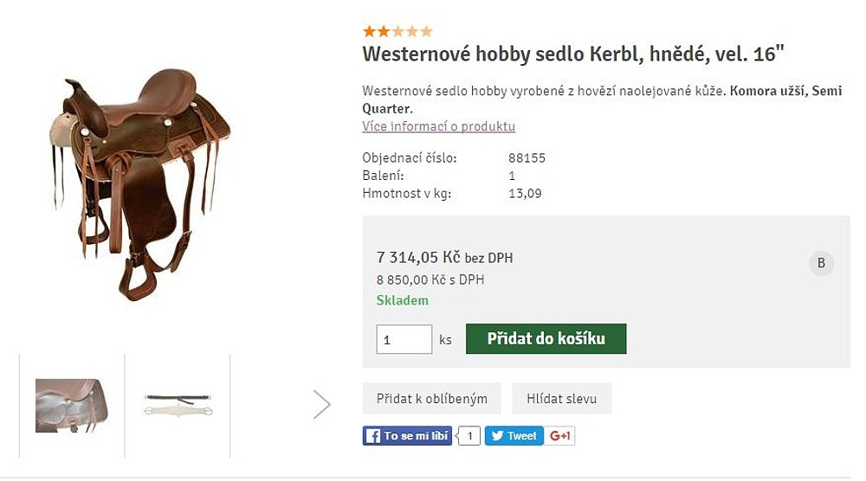Click the first orange rating star
The height and width of the screenshot is (481, 866).
(x=369, y=32)
